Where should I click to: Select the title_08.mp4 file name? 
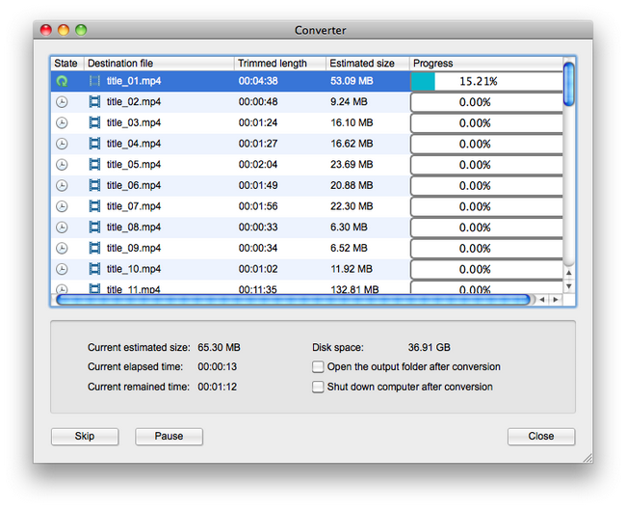pos(134,227)
